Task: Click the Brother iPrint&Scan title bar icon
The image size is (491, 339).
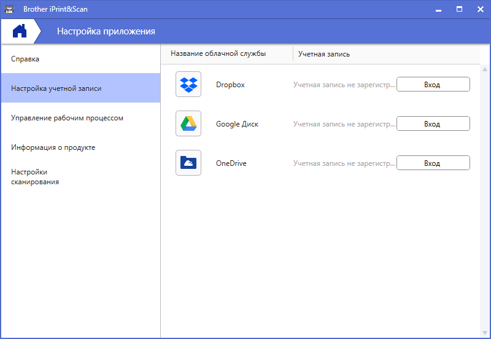Action: [x=9, y=9]
